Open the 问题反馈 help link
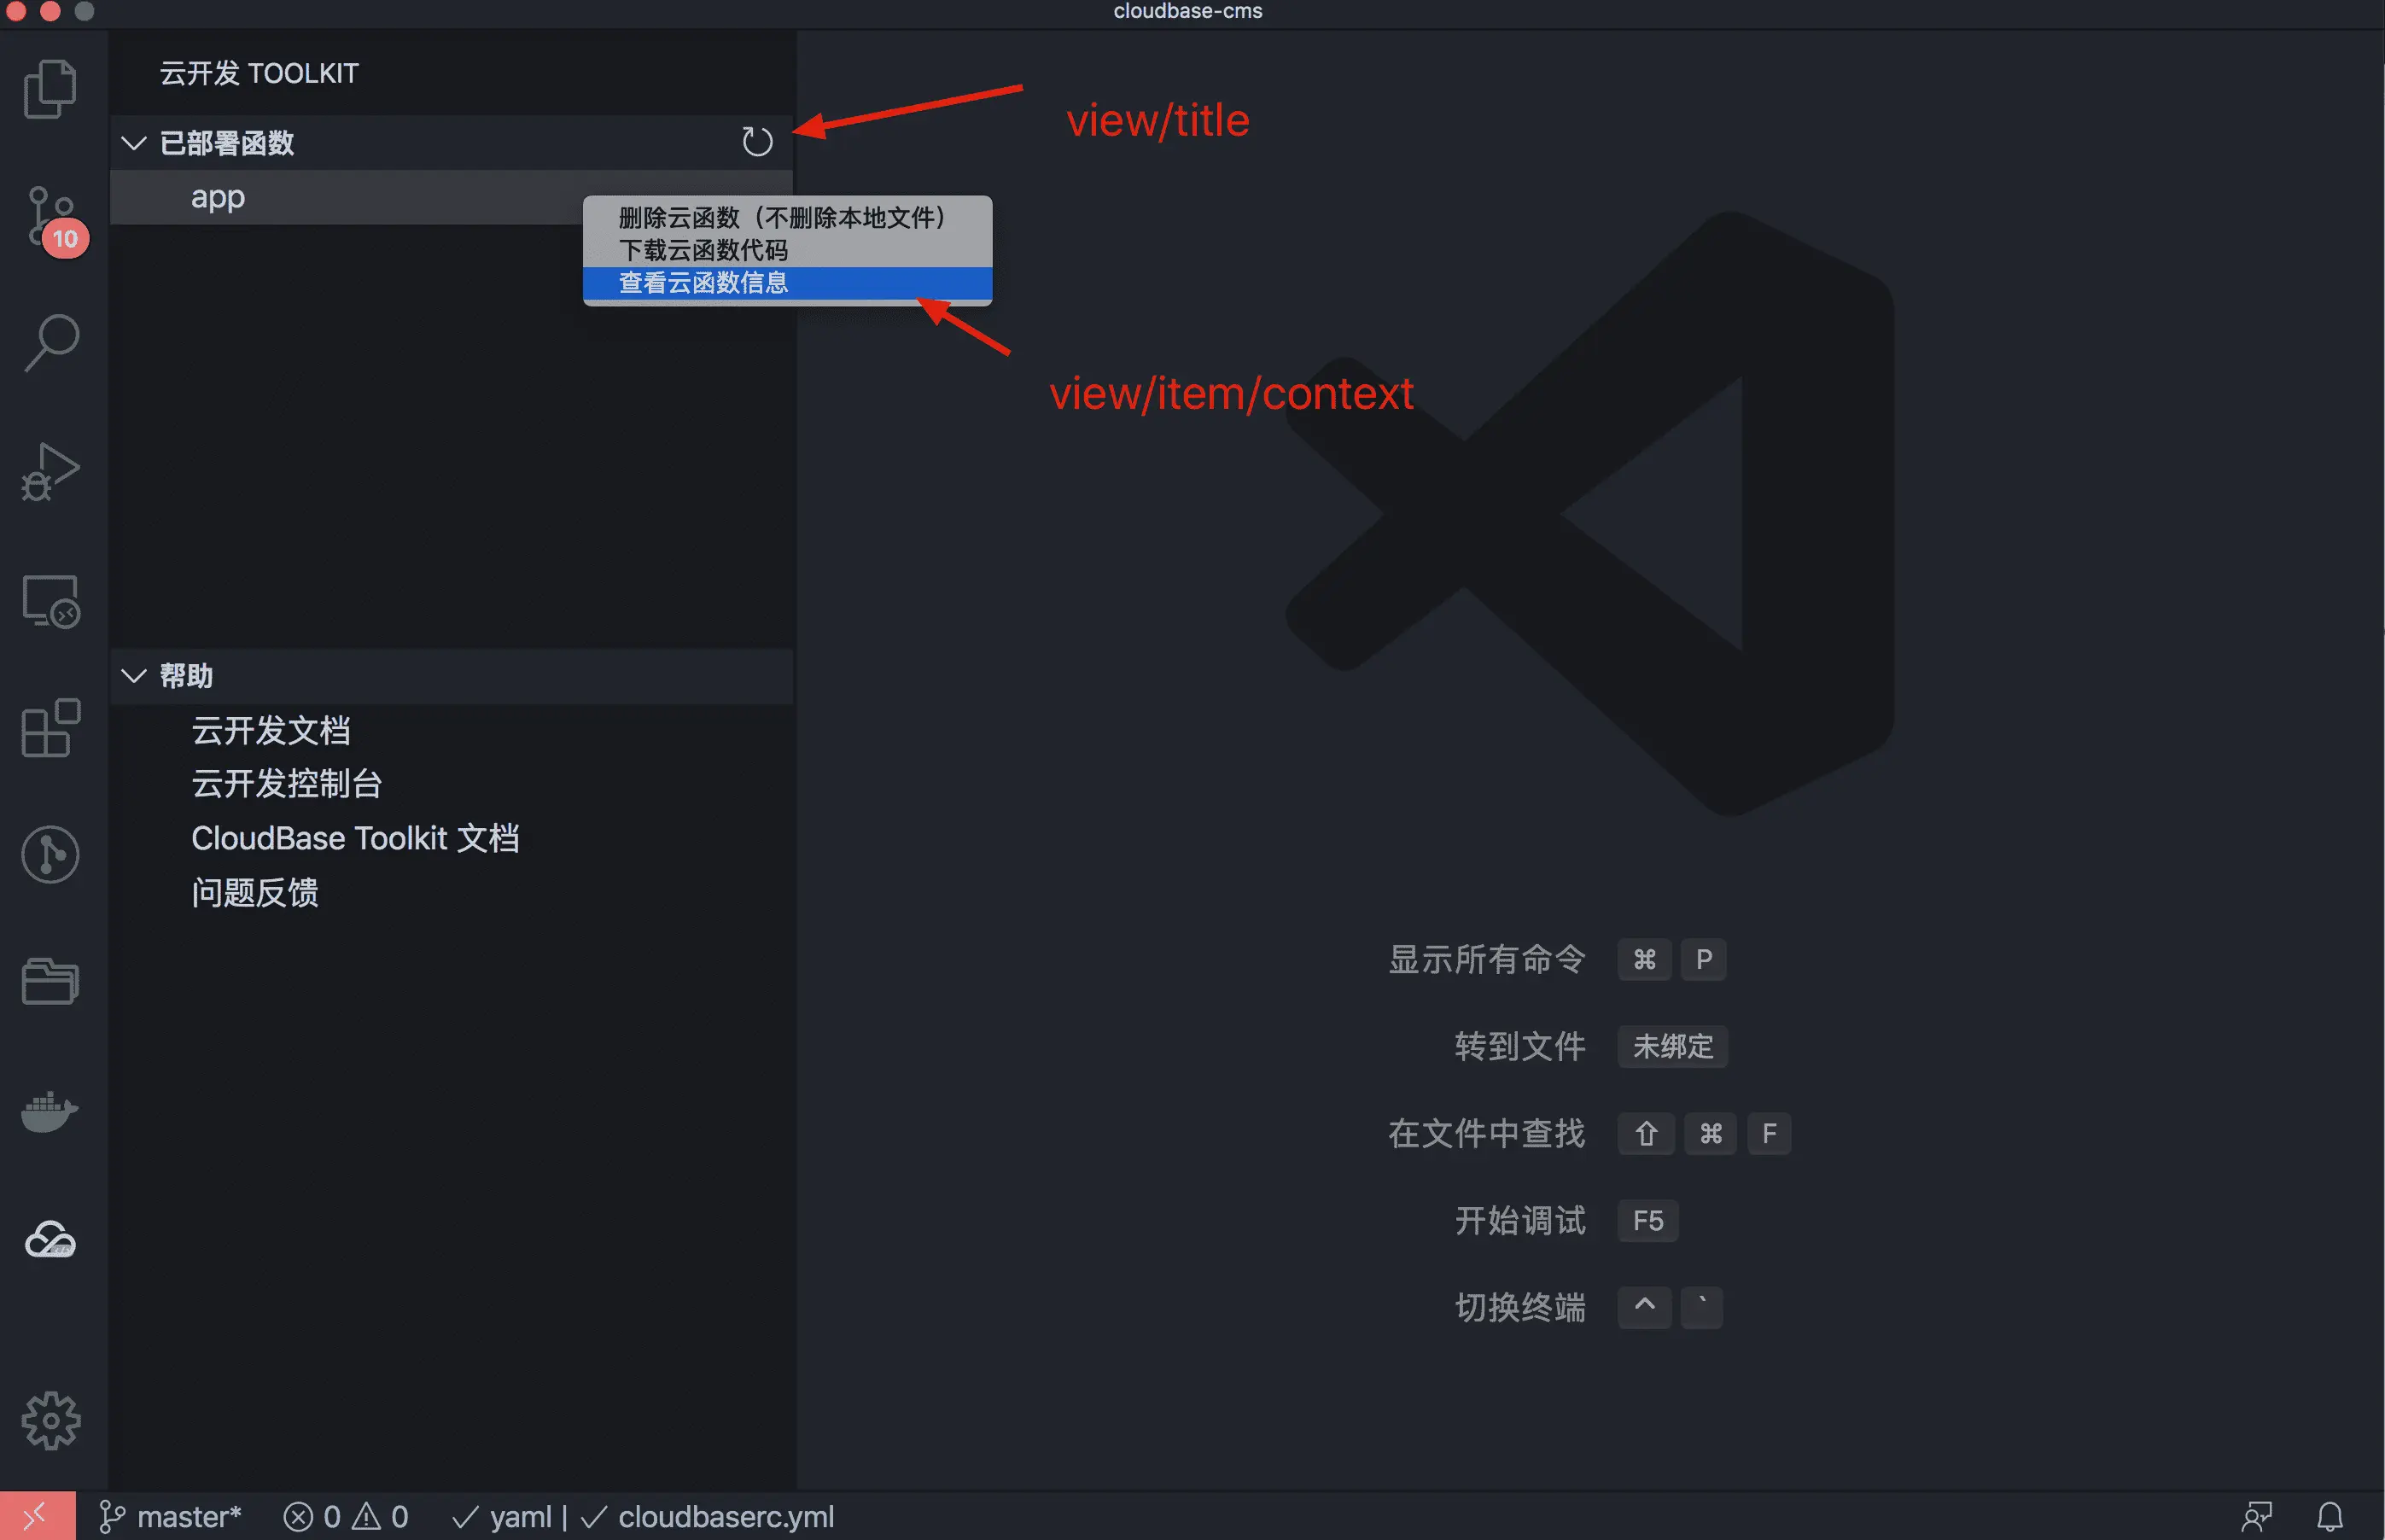Image resolution: width=2385 pixels, height=1540 pixels. pyautogui.click(x=255, y=892)
